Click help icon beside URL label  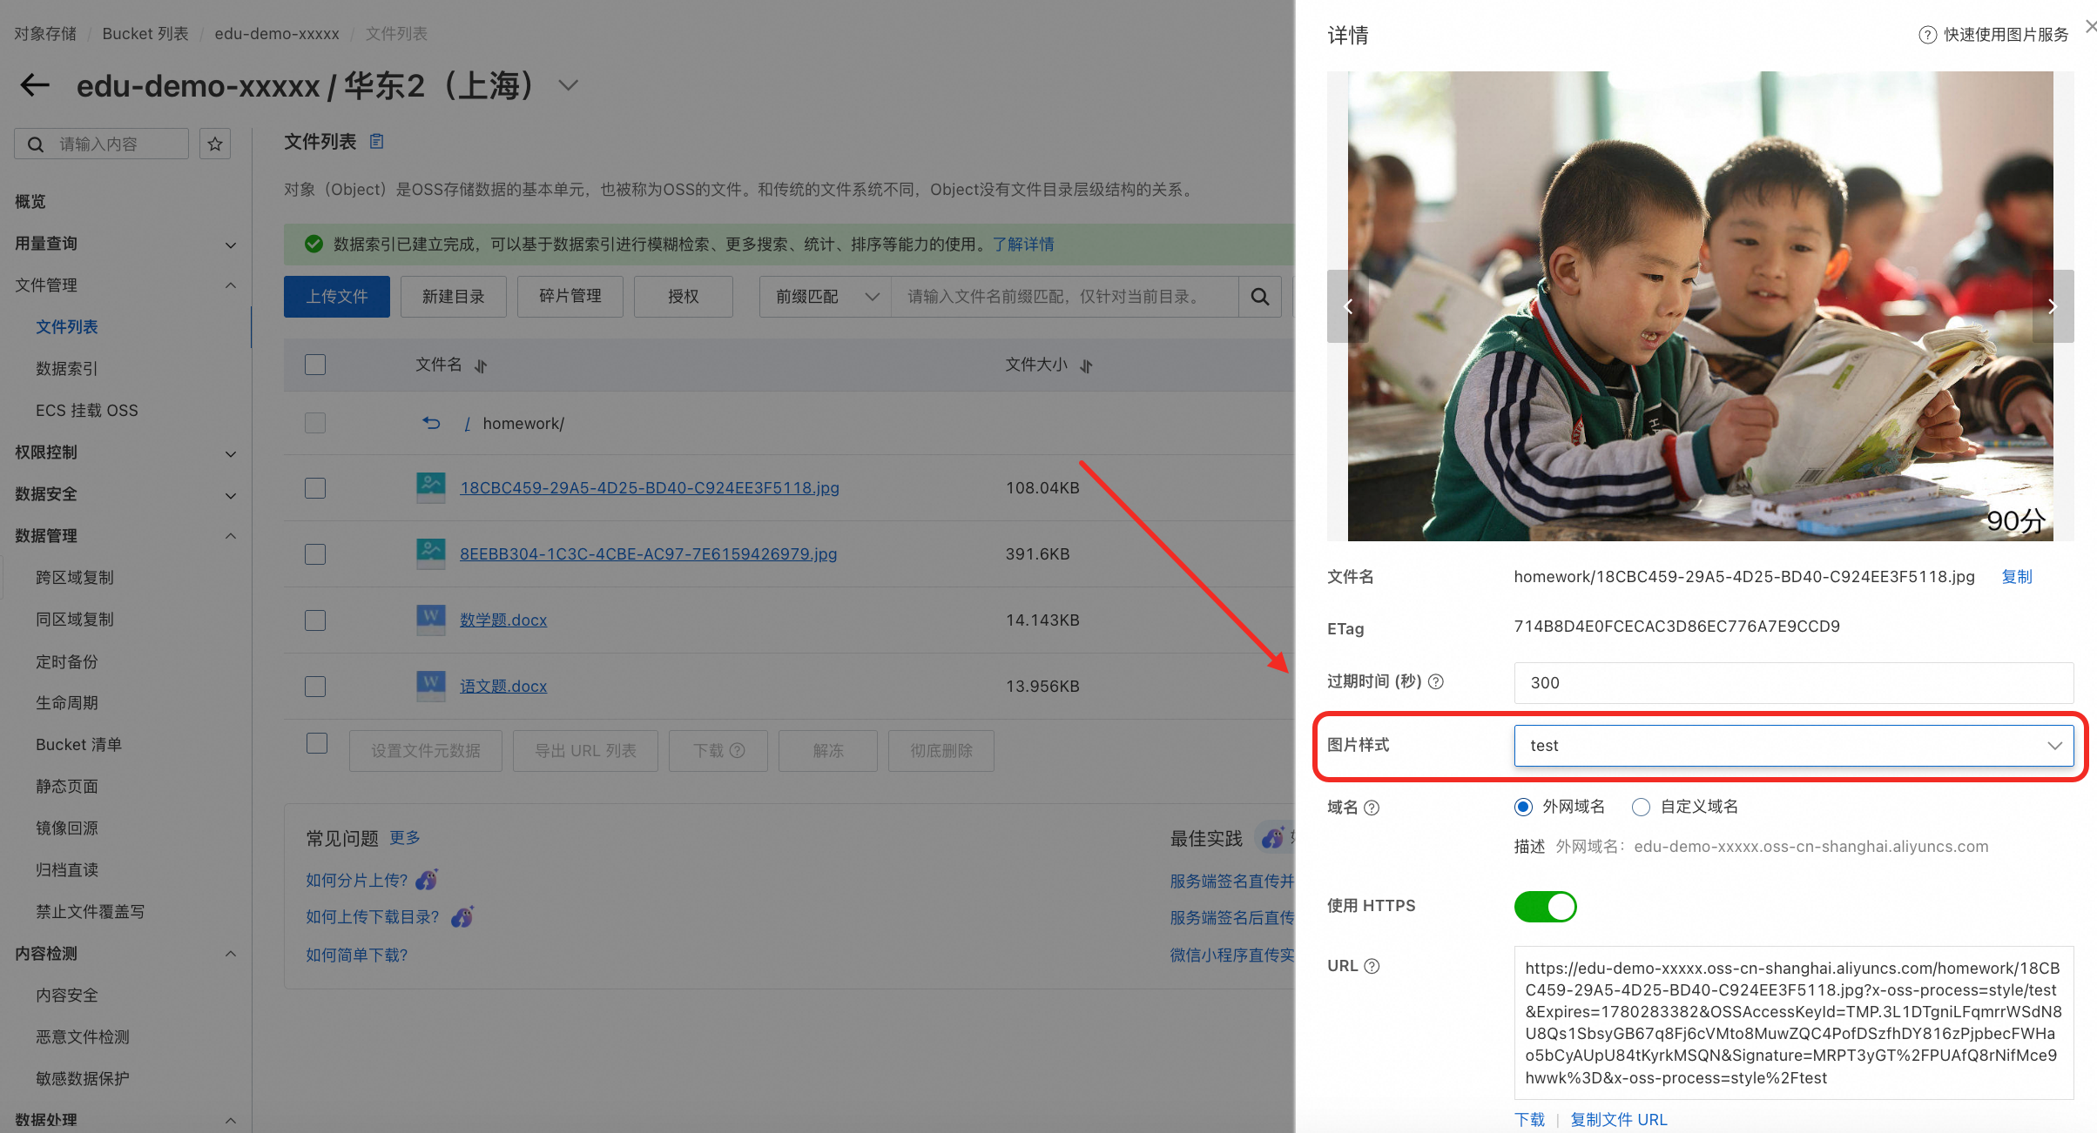pyautogui.click(x=1372, y=966)
